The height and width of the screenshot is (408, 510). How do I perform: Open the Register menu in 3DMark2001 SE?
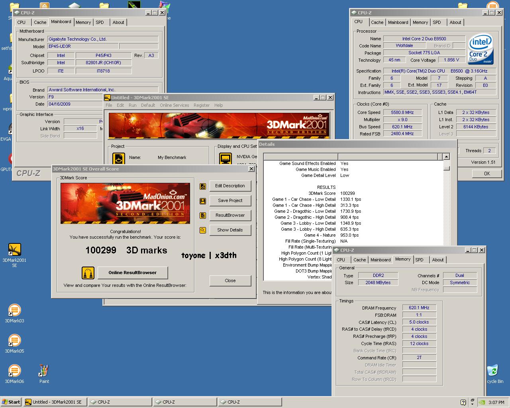coord(202,105)
